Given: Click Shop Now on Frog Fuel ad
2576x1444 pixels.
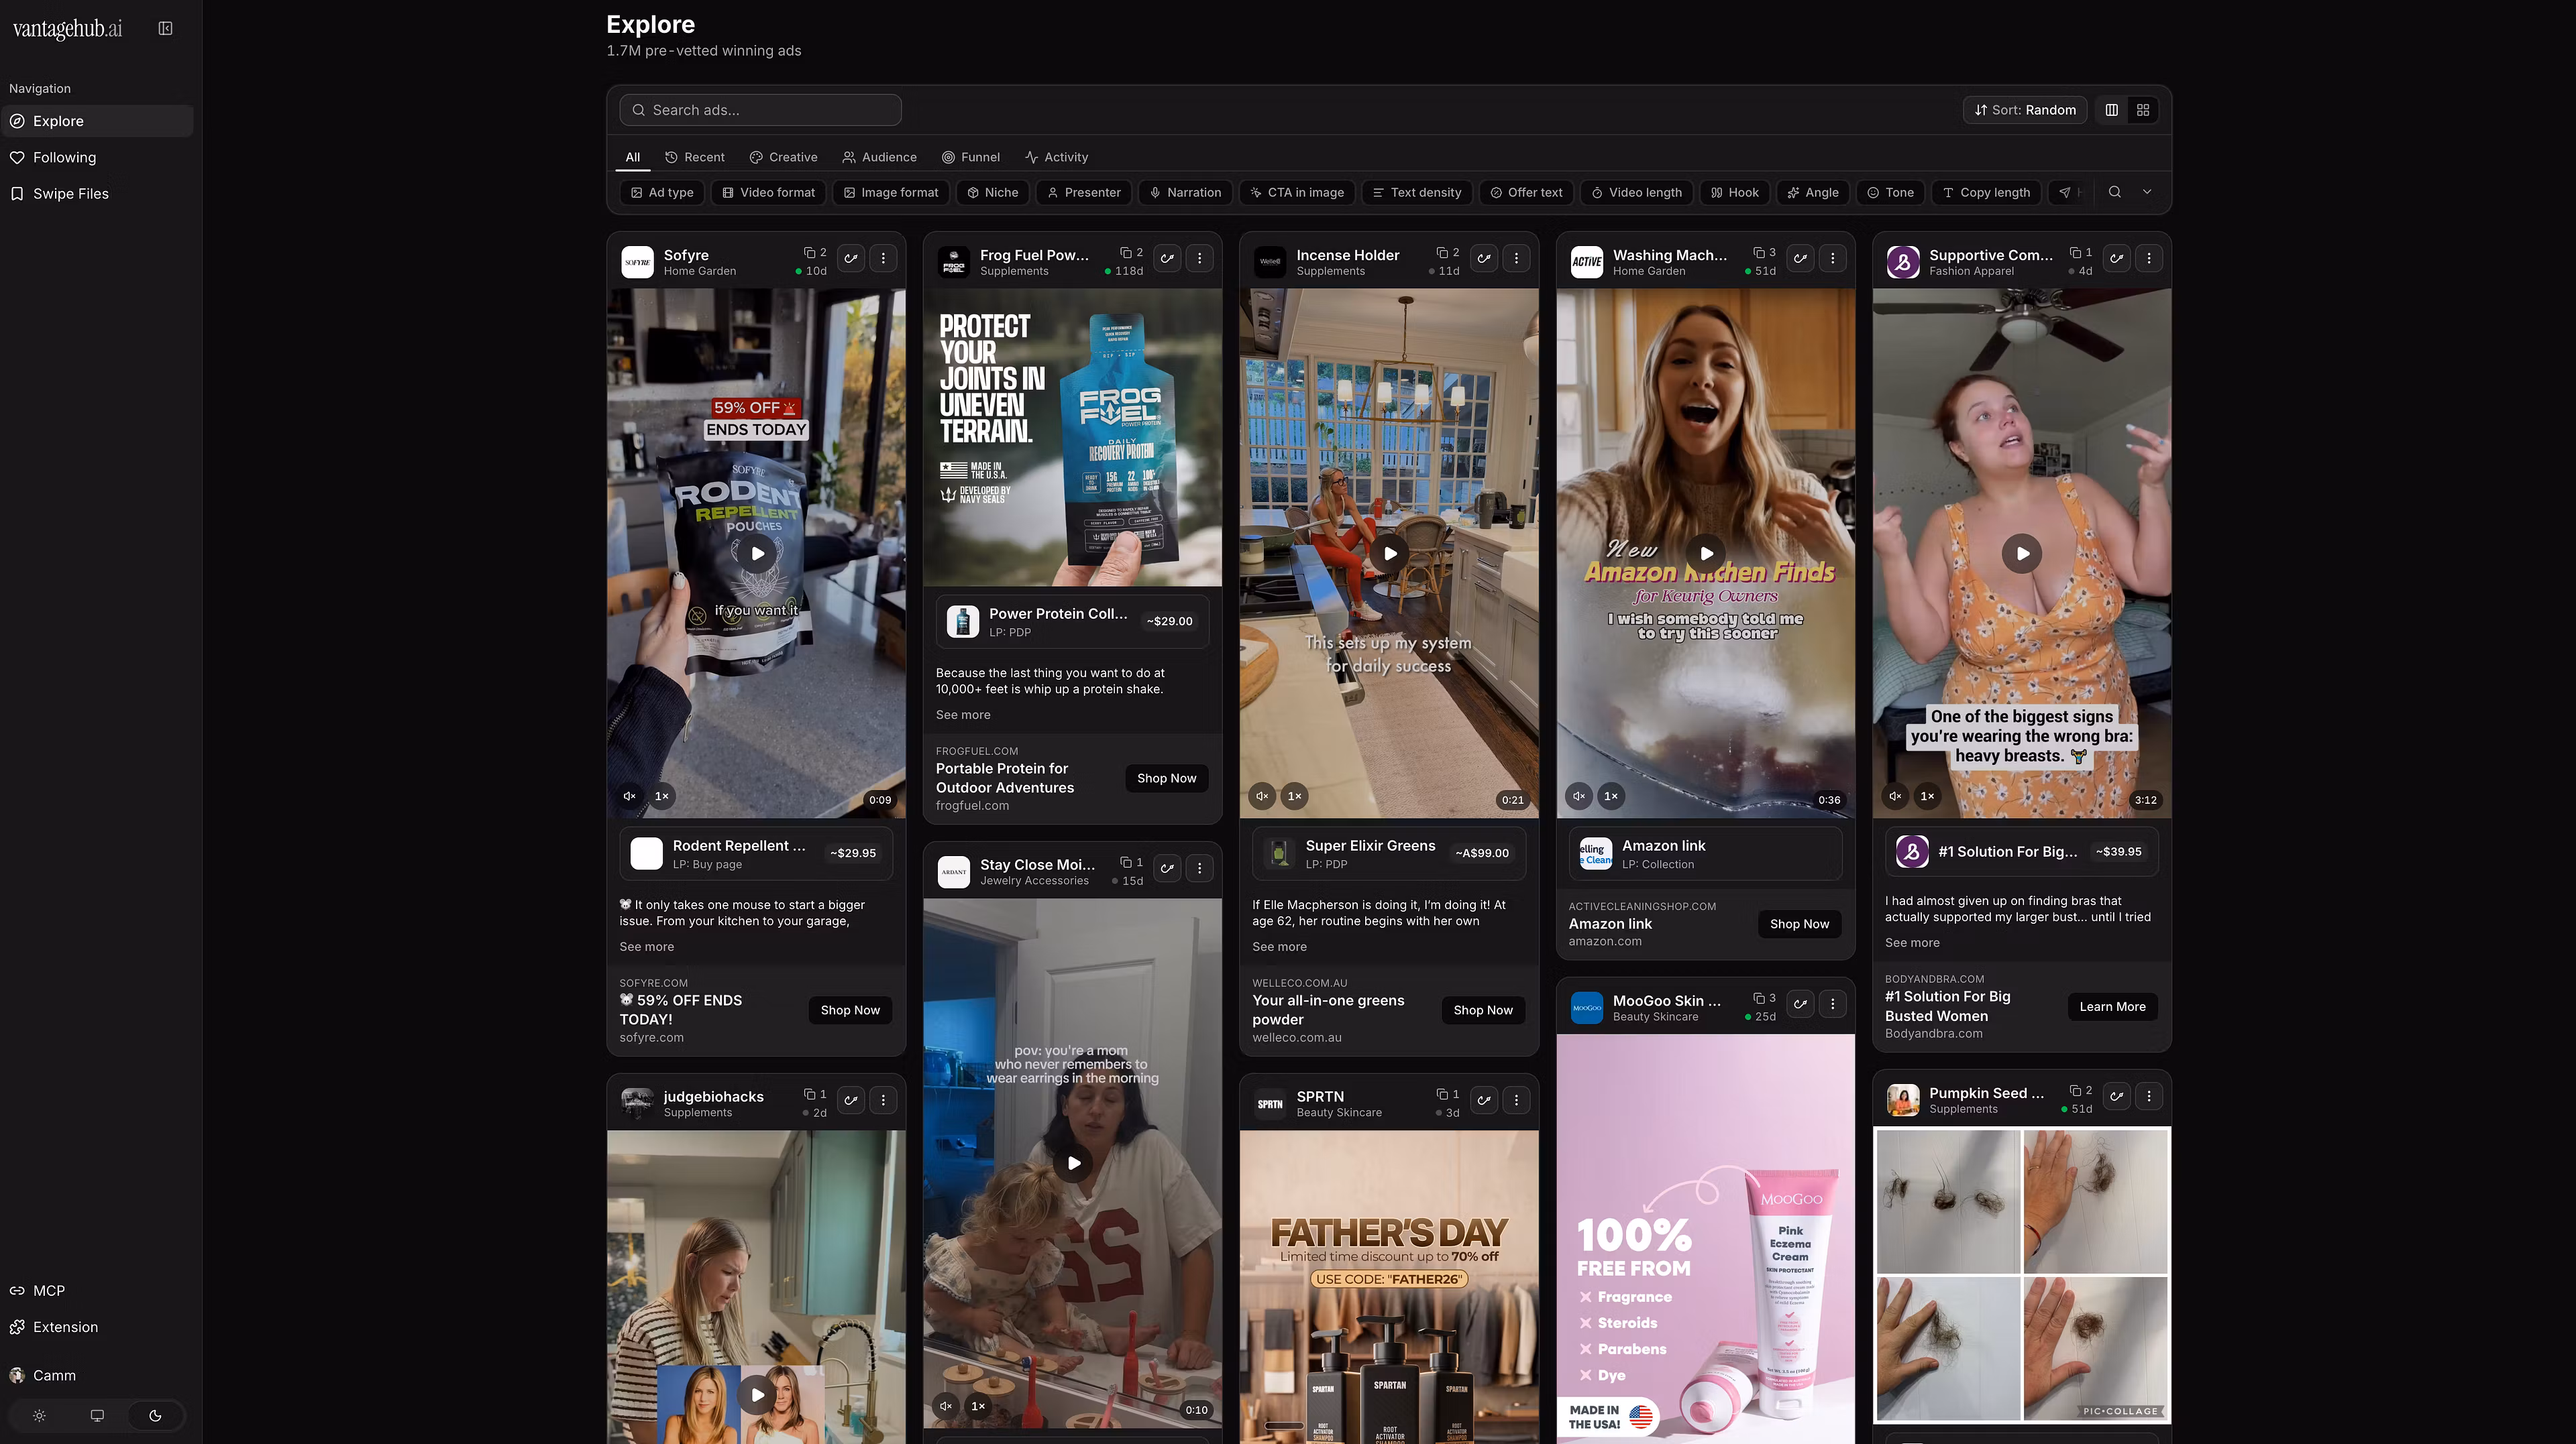Looking at the screenshot, I should [1166, 778].
